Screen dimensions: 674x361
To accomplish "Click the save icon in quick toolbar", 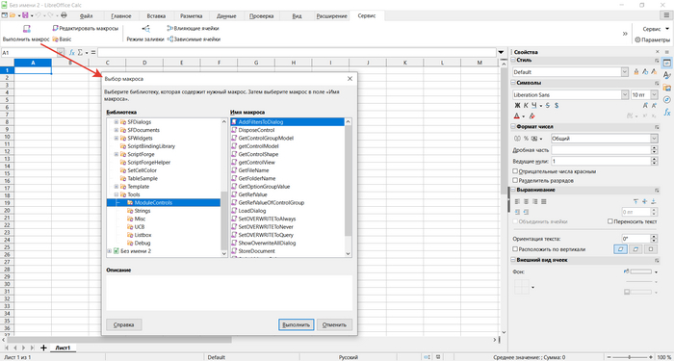I will tap(25, 15).
